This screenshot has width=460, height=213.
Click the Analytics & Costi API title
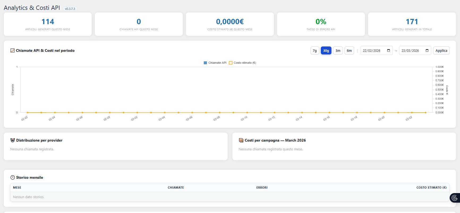click(x=32, y=8)
